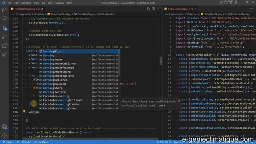Click 'src' breadcrumb in left editor
This screenshot has height=144, width=256.
[13, 14]
